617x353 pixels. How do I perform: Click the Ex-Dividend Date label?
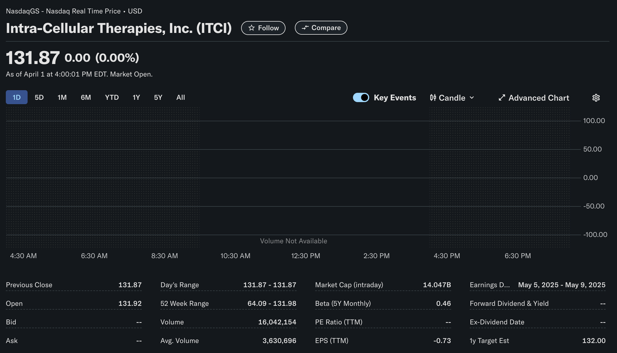pyautogui.click(x=497, y=322)
